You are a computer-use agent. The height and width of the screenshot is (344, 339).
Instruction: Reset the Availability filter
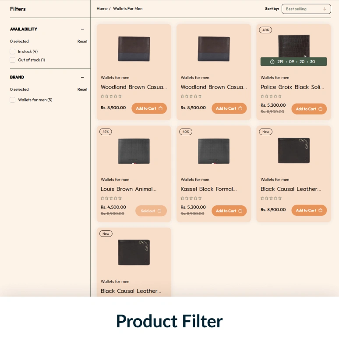pyautogui.click(x=82, y=41)
